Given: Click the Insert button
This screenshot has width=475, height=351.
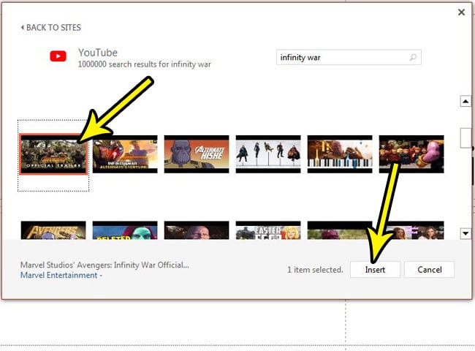Looking at the screenshot, I should pyautogui.click(x=375, y=269).
